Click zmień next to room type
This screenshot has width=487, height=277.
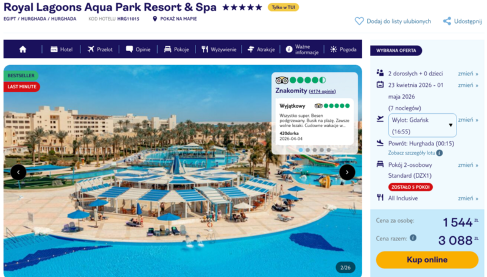coord(468,165)
